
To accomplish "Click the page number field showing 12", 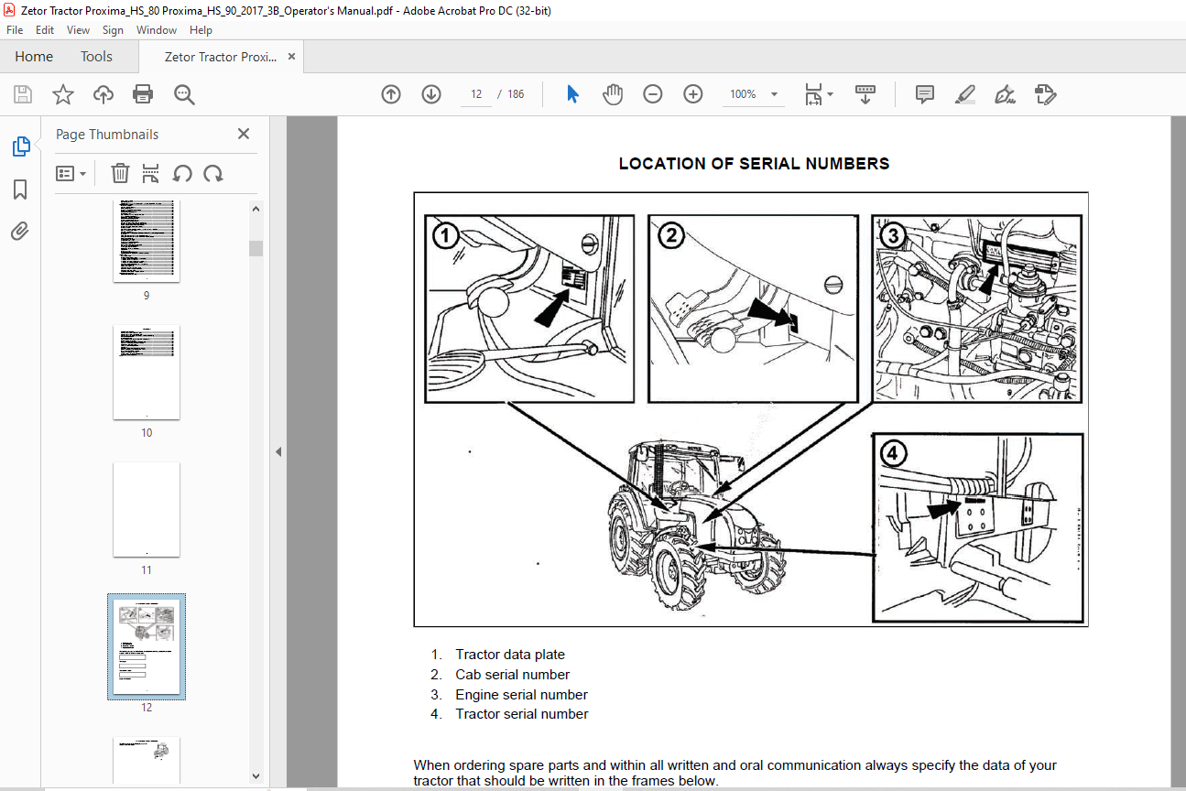I will tap(476, 94).
